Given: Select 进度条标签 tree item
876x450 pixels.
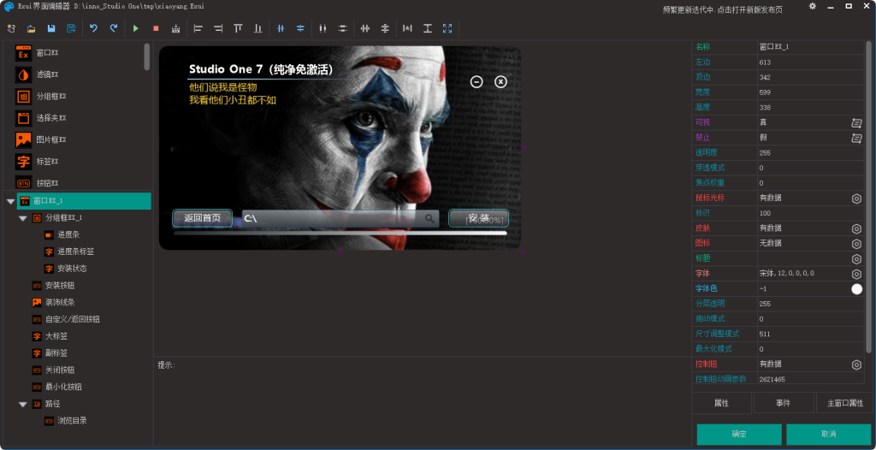Looking at the screenshot, I should [x=69, y=252].
